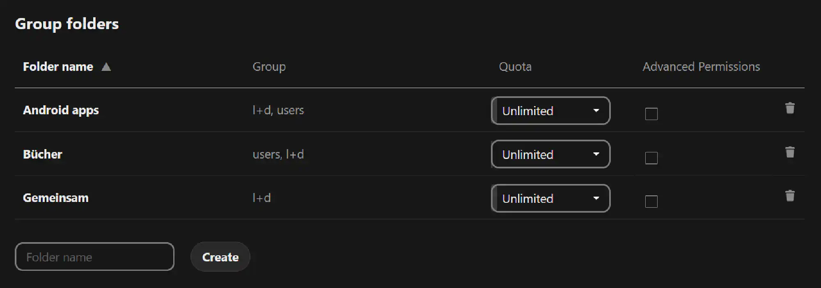Check Advanced Permissions for Gemeinsam
The width and height of the screenshot is (821, 288).
[x=651, y=202]
